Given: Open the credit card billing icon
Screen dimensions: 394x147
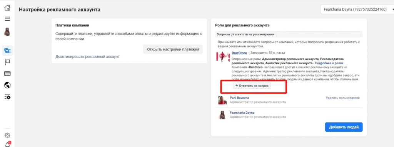Looking at the screenshot, I should coord(8,74).
